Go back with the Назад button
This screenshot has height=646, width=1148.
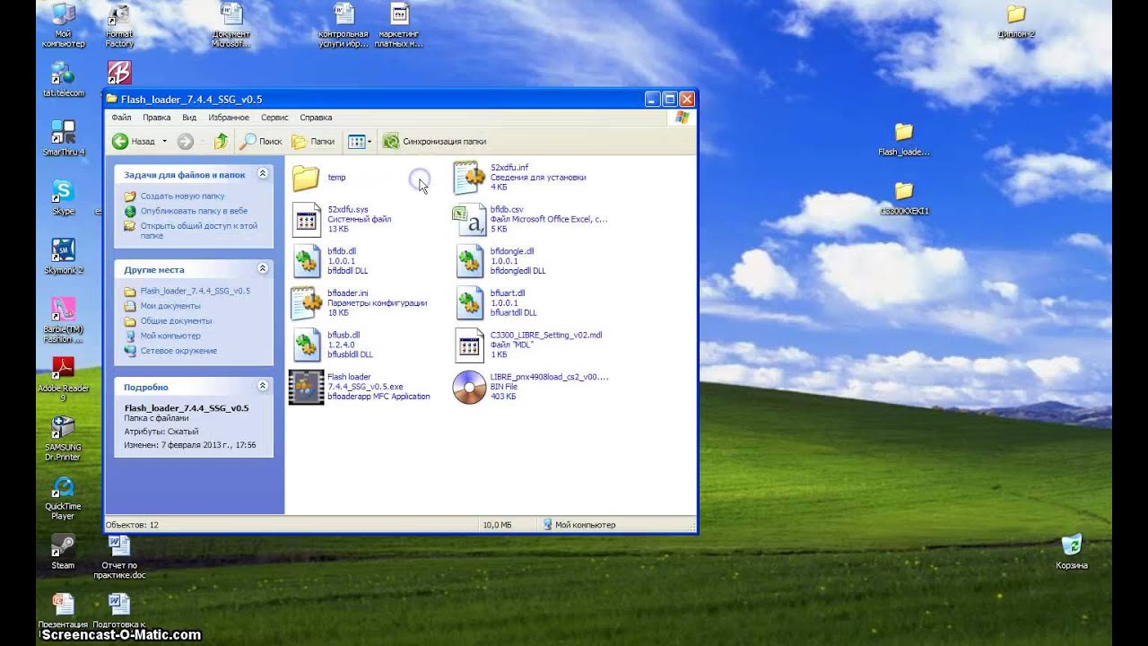coord(134,141)
